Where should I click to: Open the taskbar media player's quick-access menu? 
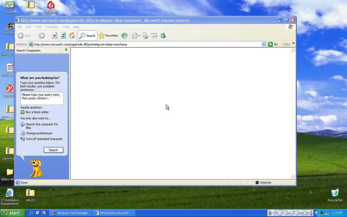tap(275, 212)
